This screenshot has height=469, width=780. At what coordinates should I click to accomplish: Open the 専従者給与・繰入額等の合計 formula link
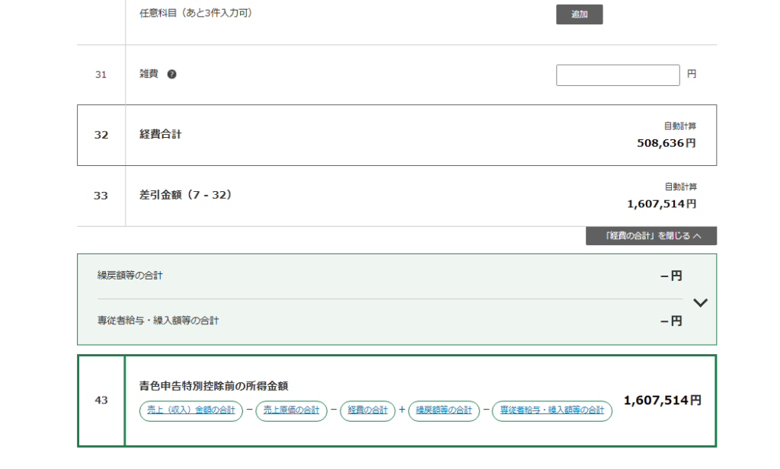click(551, 410)
